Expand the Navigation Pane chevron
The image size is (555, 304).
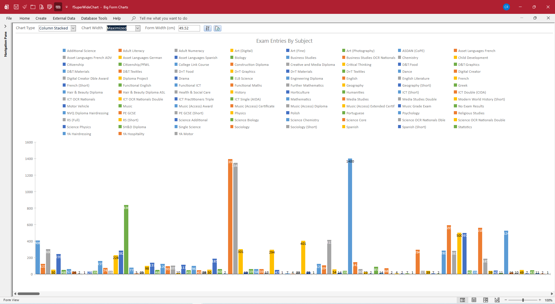click(x=5, y=26)
